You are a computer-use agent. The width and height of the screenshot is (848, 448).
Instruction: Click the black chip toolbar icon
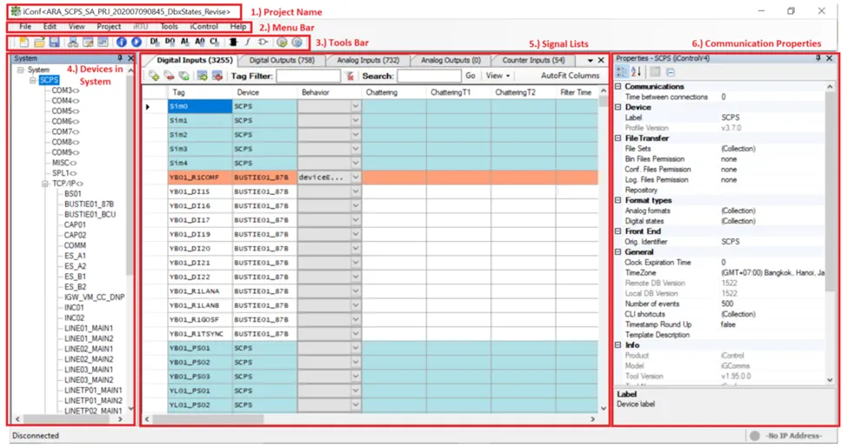[233, 43]
